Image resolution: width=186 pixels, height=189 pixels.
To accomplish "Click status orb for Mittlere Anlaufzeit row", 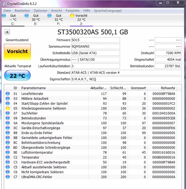I will (8, 98).
